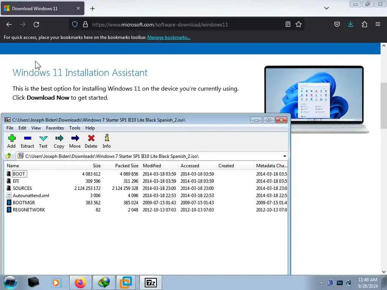Click the padlock site information icon
The width and height of the screenshot is (387, 290).
(x=85, y=25)
